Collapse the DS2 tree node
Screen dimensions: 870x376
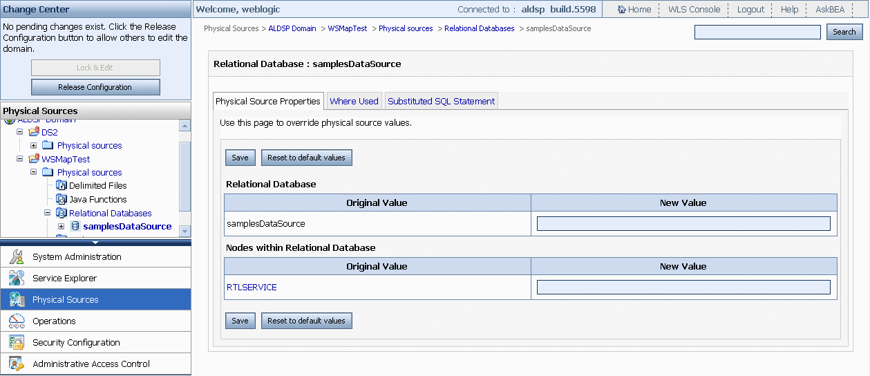[x=20, y=132]
